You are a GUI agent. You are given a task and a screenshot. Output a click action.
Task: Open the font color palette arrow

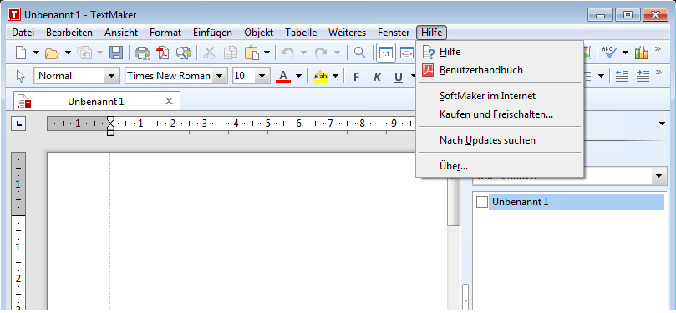(x=298, y=76)
